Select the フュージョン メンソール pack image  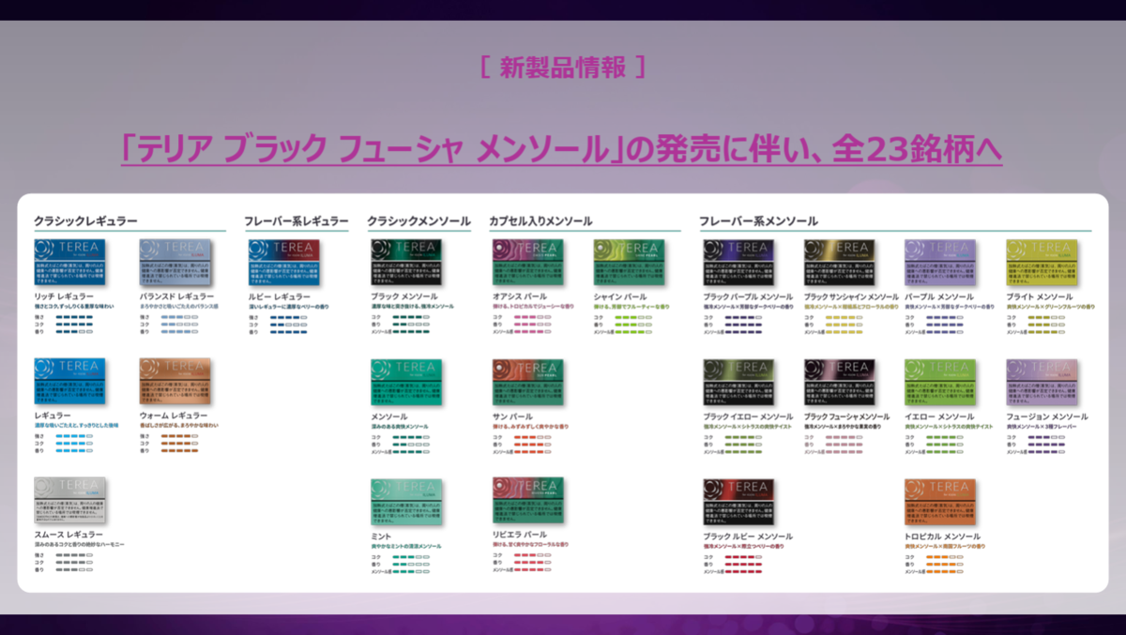1042,382
